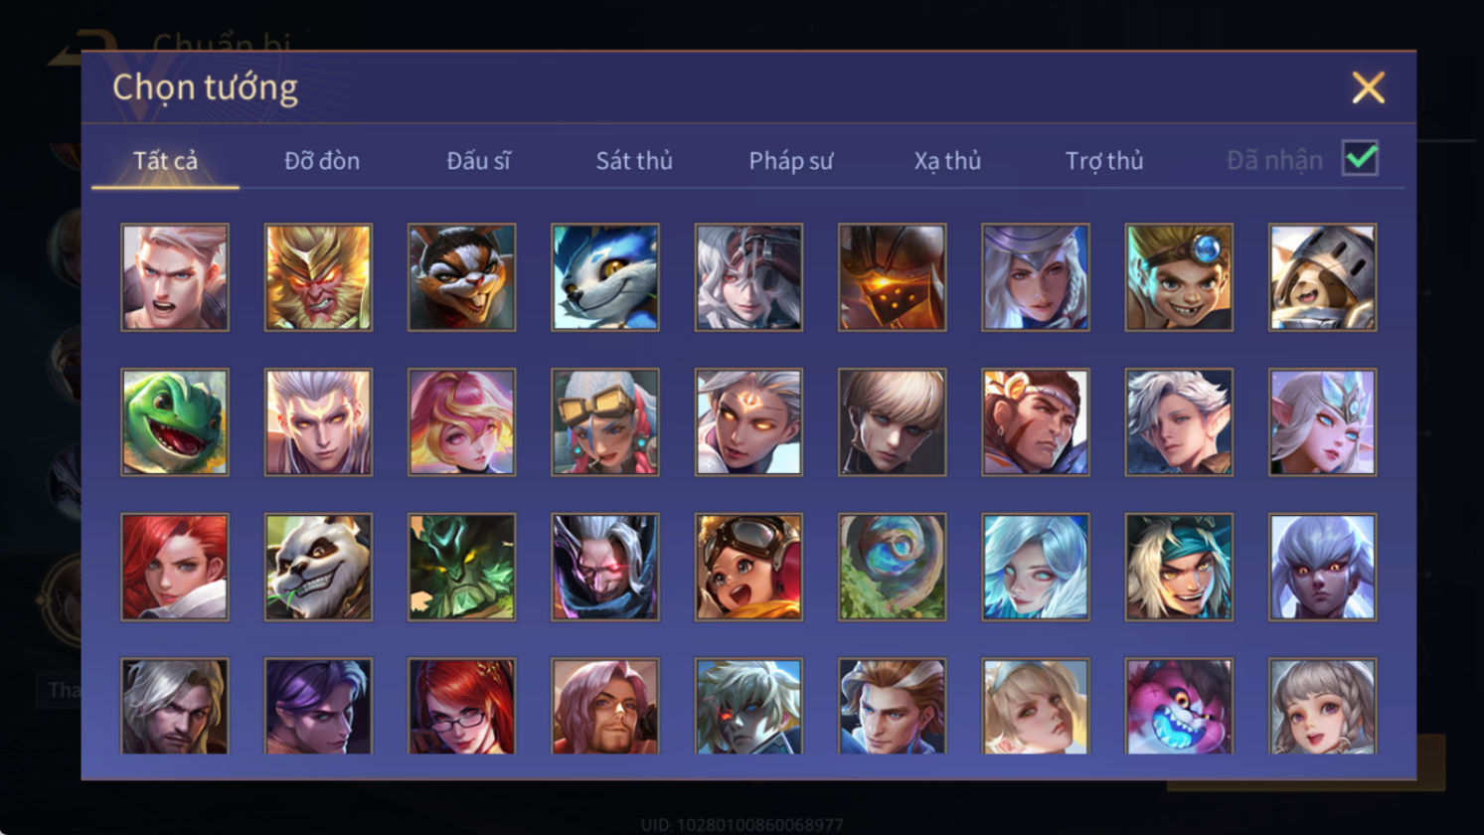Filter by Pháp sư tab

point(791,161)
